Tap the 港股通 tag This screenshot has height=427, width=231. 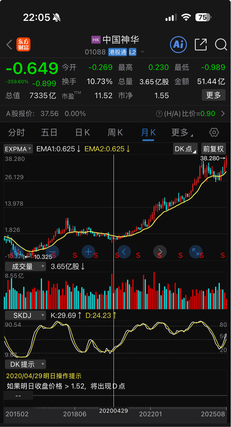pos(118,52)
